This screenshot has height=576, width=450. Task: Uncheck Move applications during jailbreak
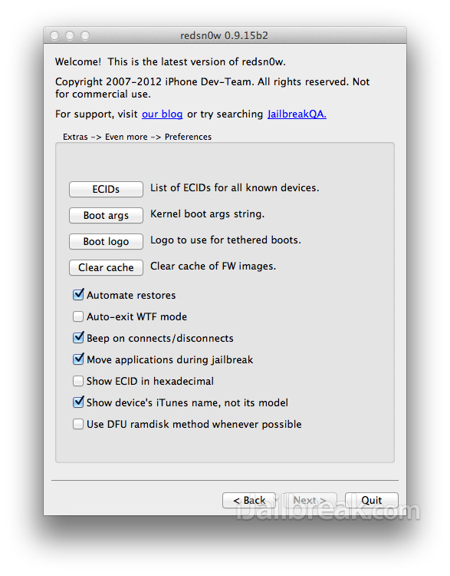point(78,359)
